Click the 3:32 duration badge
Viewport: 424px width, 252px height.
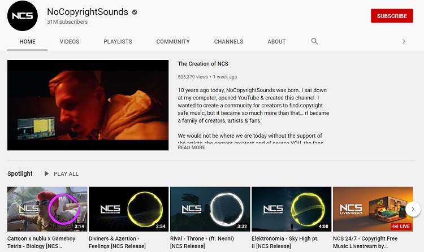pos(242,227)
